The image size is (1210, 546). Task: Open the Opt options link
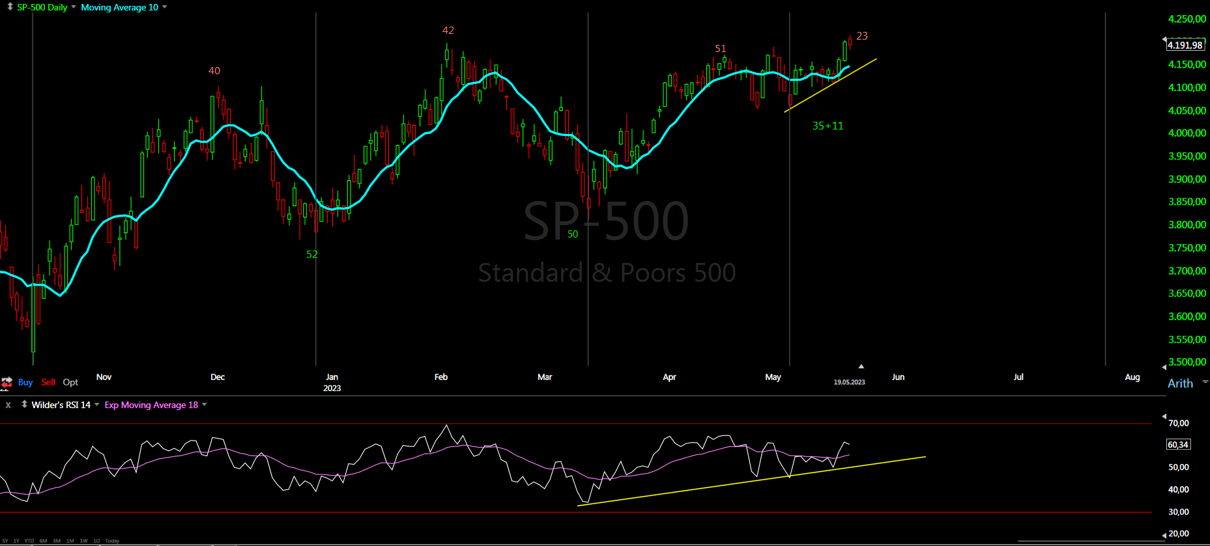(x=70, y=382)
